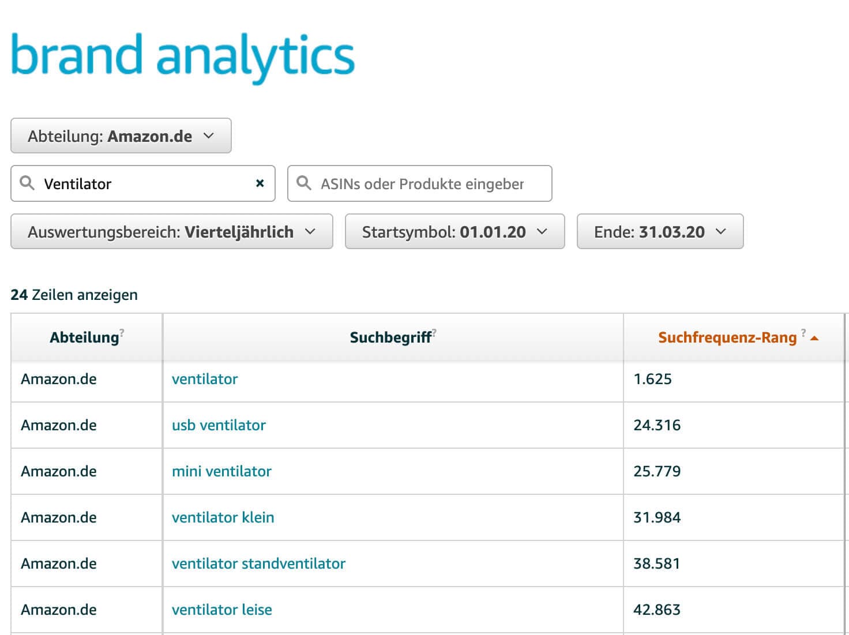This screenshot has height=635, width=849.
Task: Open the Abteilung: Amazon.de dropdown
Action: 121,136
